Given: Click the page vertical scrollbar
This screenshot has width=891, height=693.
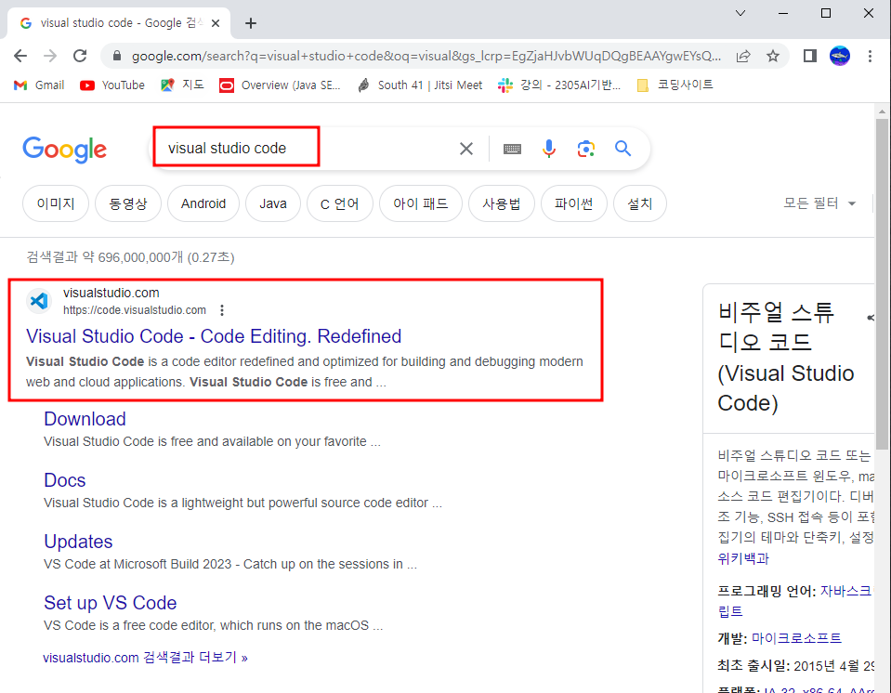Looking at the screenshot, I should (x=882, y=284).
